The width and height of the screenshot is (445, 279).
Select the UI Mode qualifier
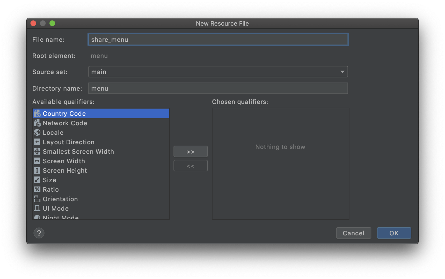click(x=101, y=208)
